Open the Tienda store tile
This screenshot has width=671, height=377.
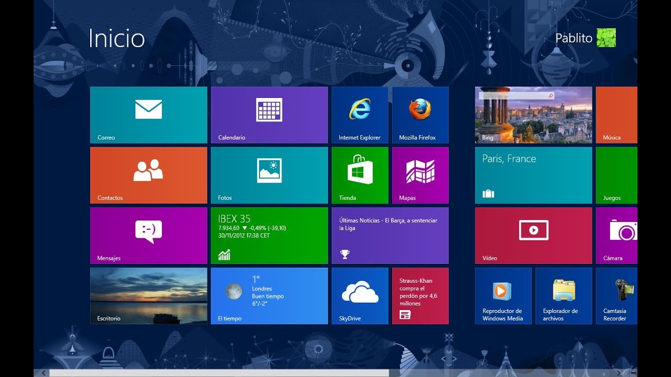point(360,175)
